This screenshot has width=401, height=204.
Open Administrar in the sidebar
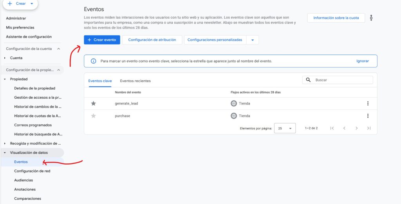click(x=16, y=18)
